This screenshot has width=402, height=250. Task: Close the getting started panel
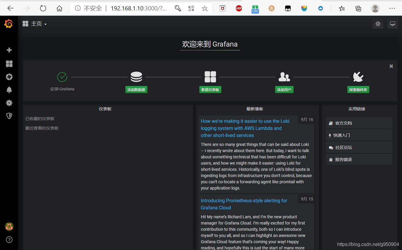[391, 66]
